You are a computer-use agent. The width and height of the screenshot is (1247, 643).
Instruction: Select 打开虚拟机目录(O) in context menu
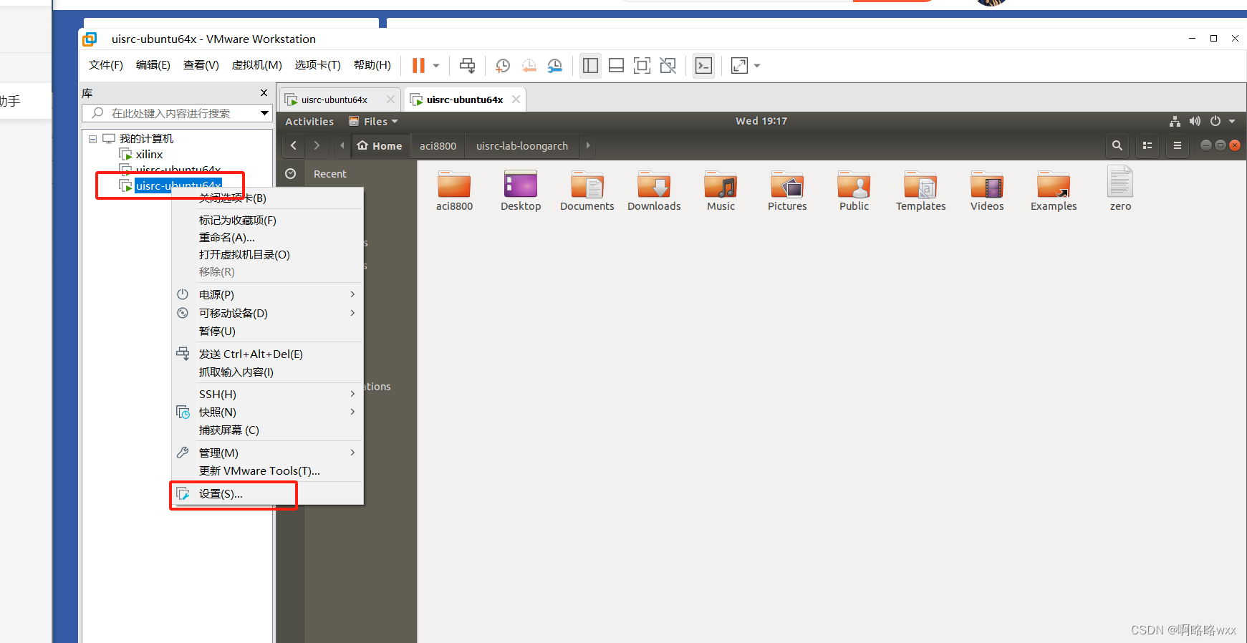click(x=244, y=255)
